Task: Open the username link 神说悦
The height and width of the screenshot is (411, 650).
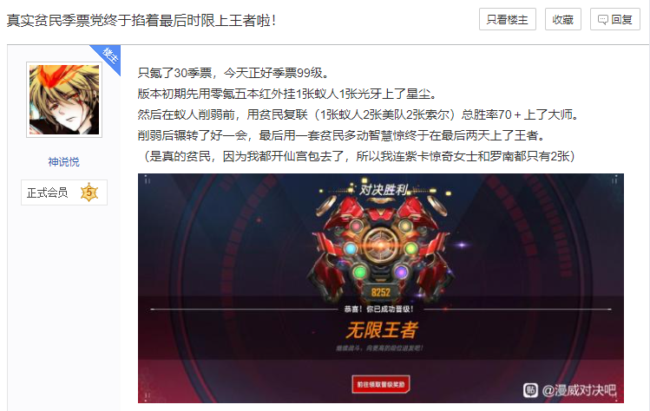Action: 64,161
